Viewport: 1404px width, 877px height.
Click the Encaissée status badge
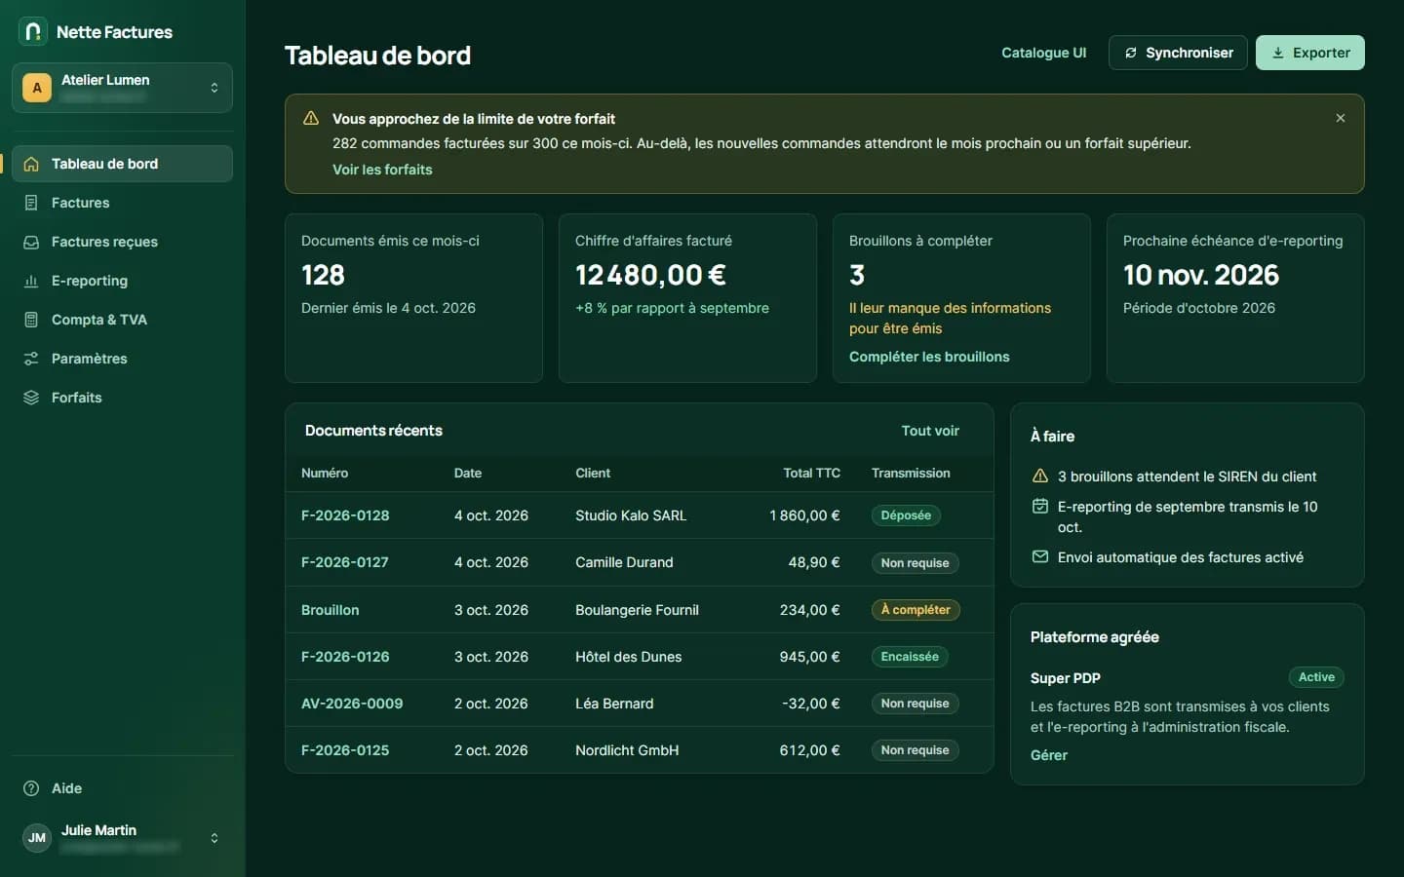(x=910, y=657)
